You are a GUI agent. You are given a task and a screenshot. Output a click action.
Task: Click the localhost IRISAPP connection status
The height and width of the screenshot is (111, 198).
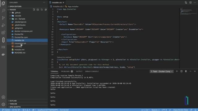click(53, 110)
